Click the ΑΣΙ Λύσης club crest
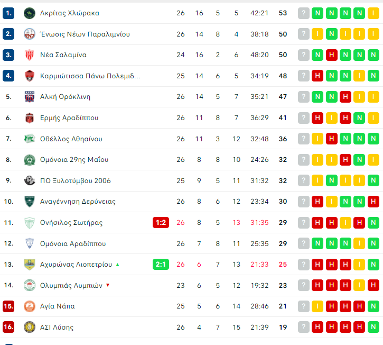 pos(30,328)
